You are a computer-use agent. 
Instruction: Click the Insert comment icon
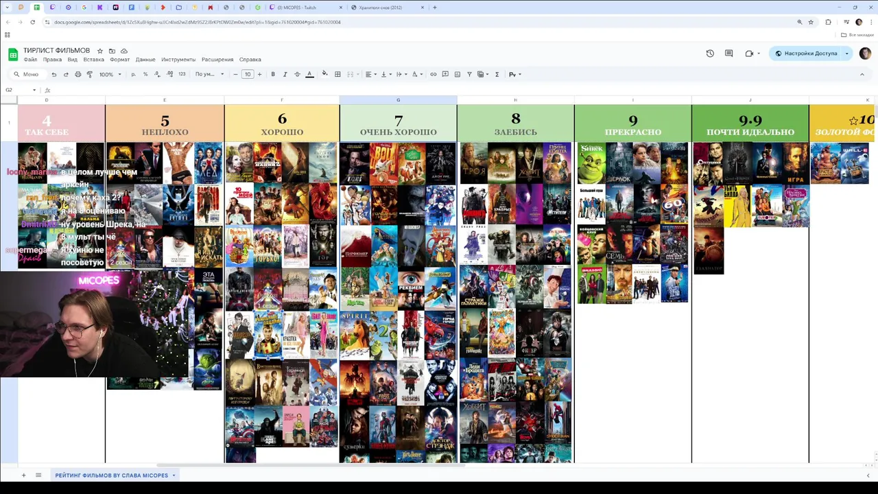click(445, 74)
